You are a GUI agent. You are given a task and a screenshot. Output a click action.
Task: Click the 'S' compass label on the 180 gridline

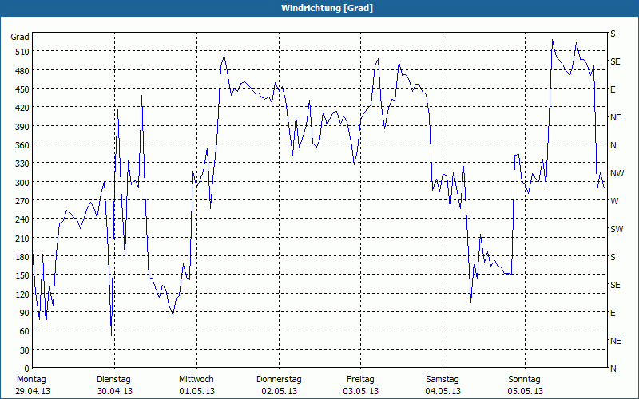click(613, 257)
